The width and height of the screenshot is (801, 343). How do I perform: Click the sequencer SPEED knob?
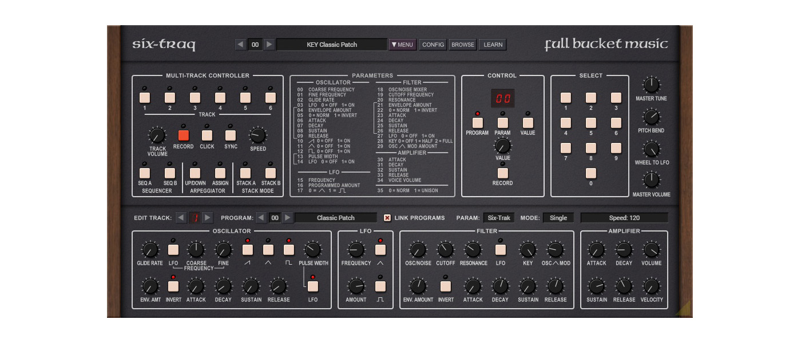258,135
